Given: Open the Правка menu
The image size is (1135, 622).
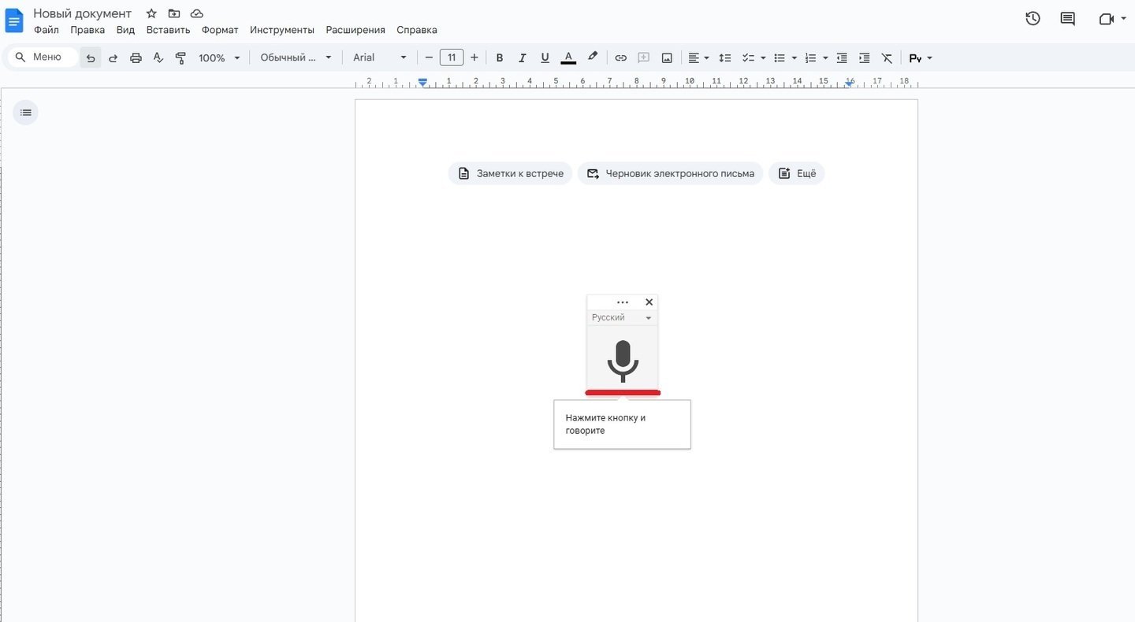Looking at the screenshot, I should coord(87,30).
